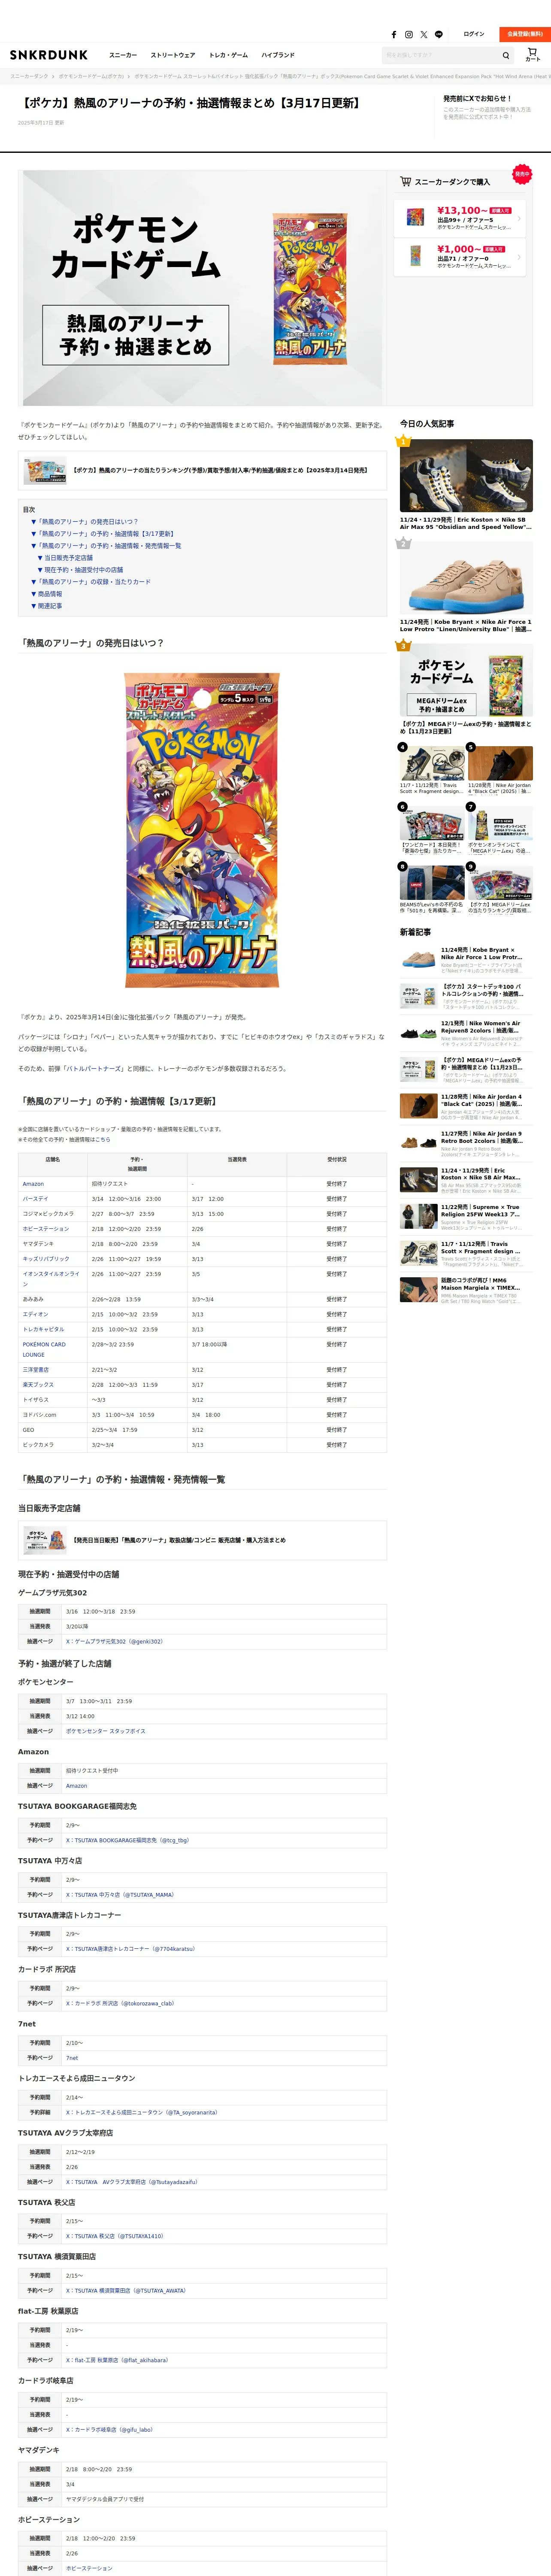Screen dimensions: 551x2576
Task: Jump to 予約・抽選情報・発売情報一覧 contents entry
Action: click(106, 546)
